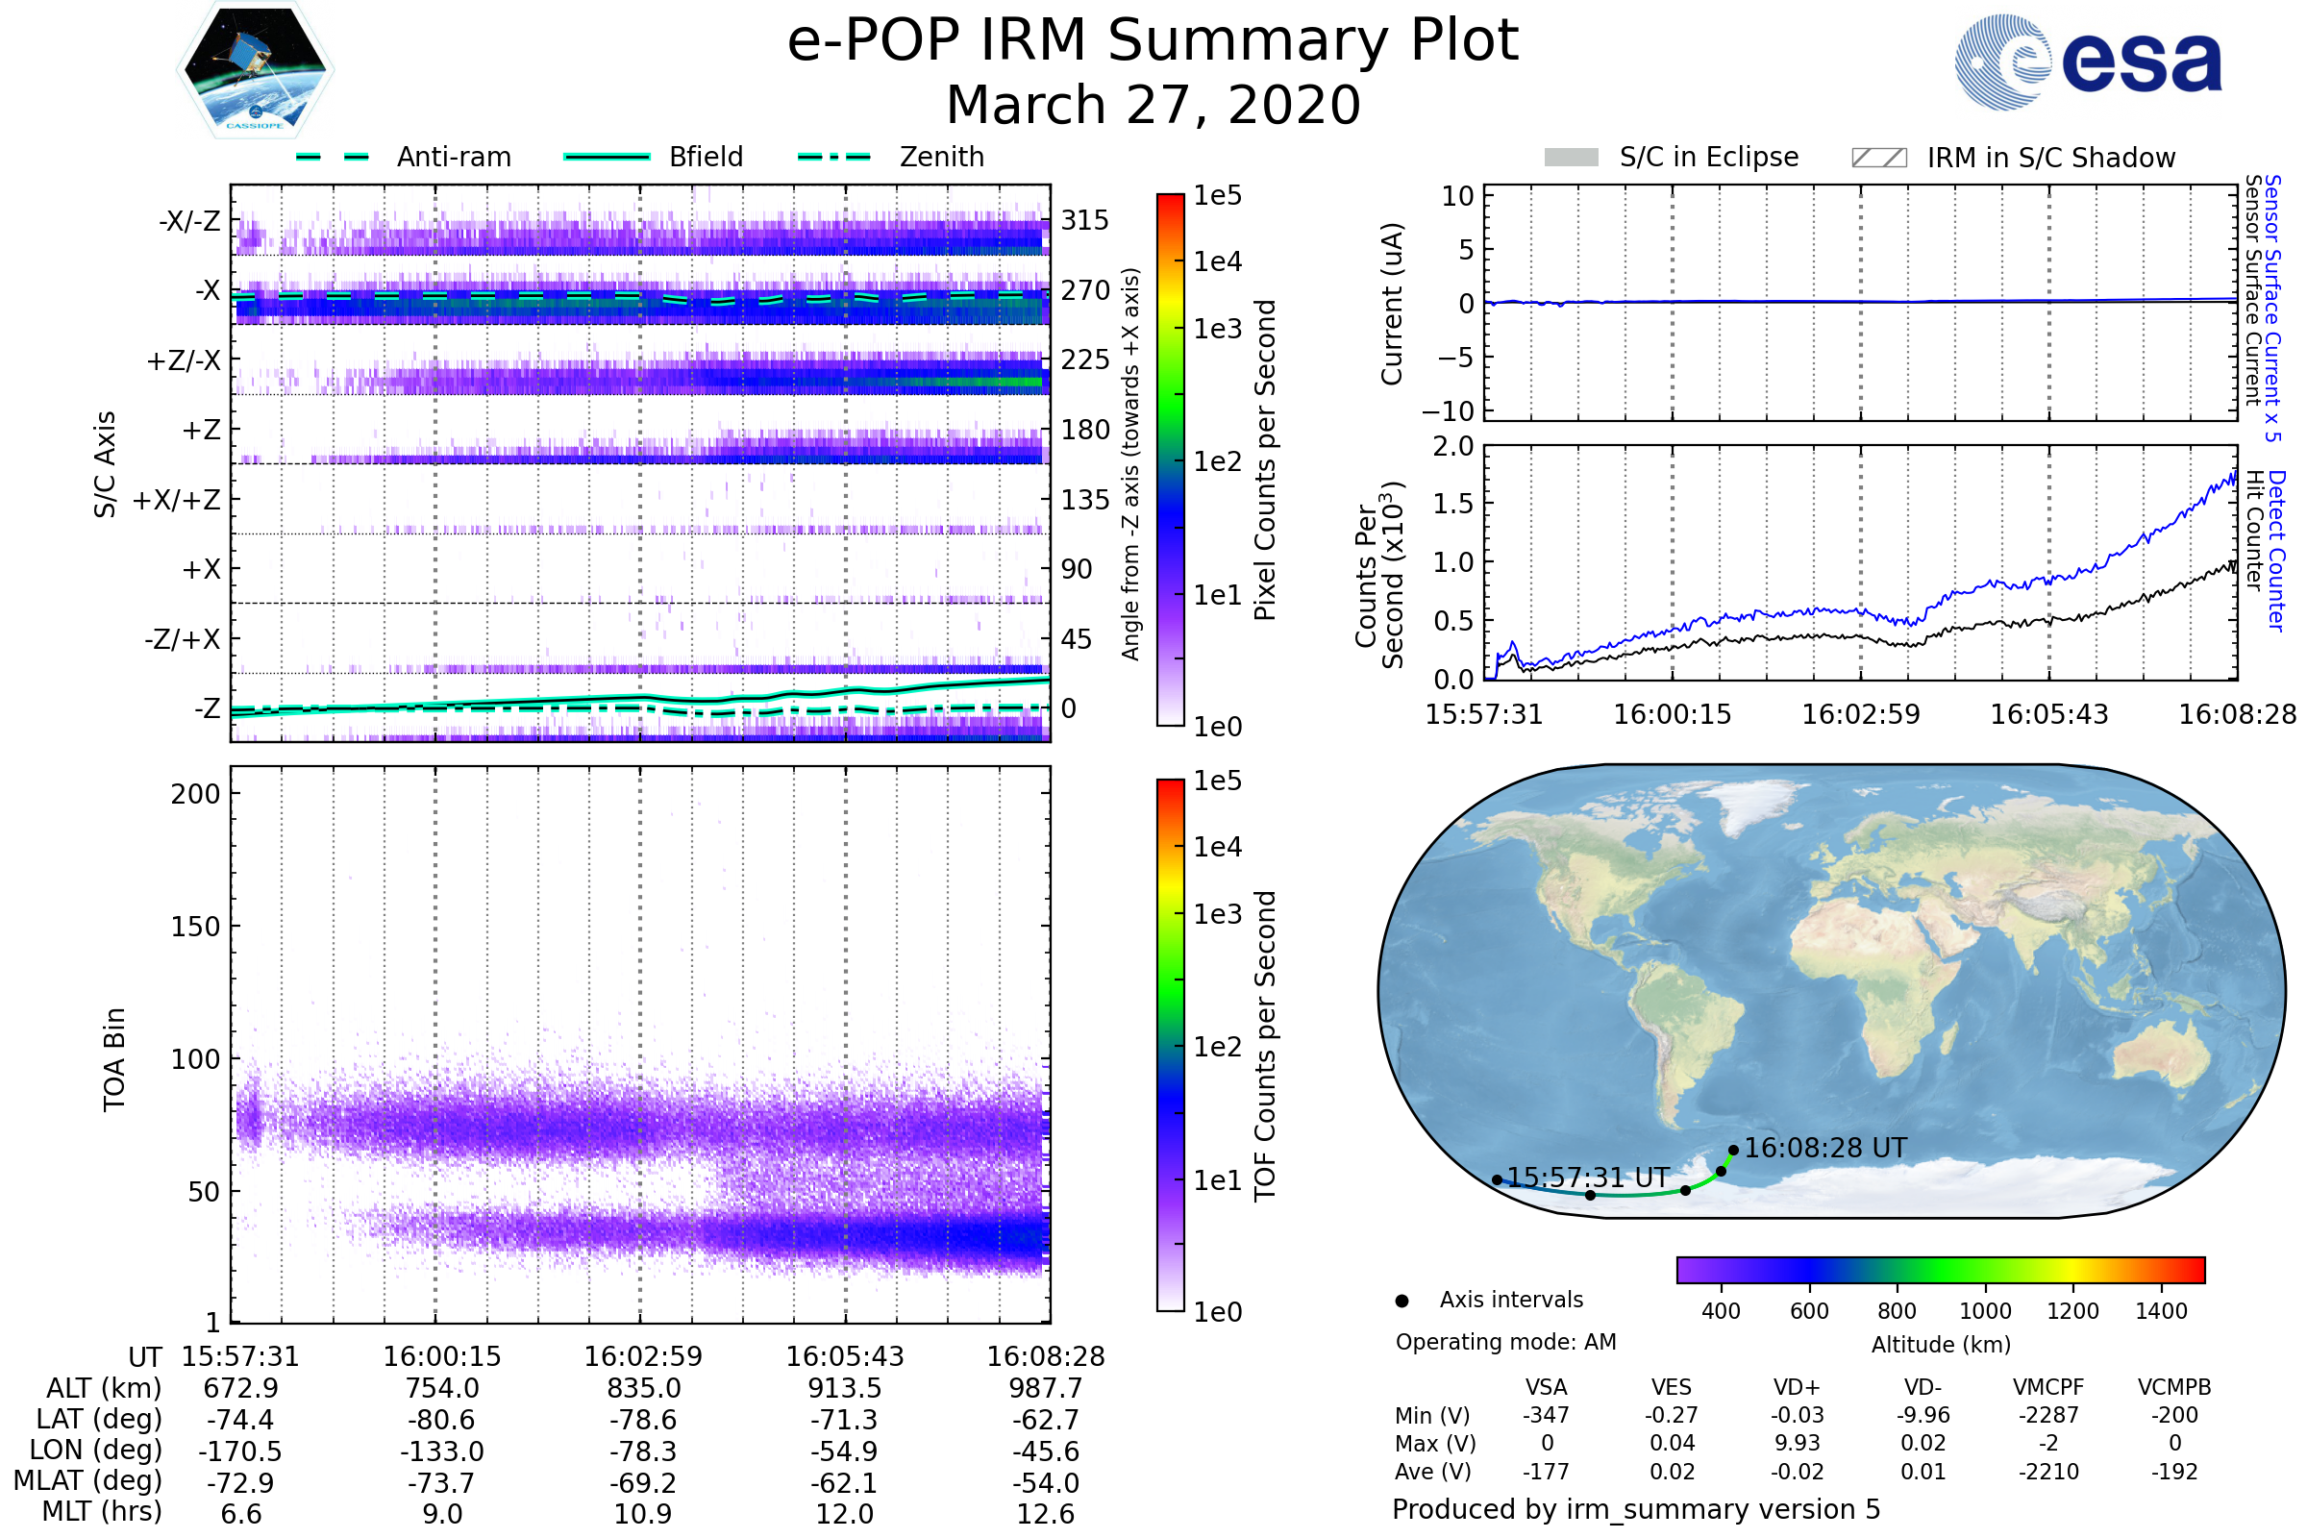Click the Operating mode: AM label

[x=1505, y=1342]
